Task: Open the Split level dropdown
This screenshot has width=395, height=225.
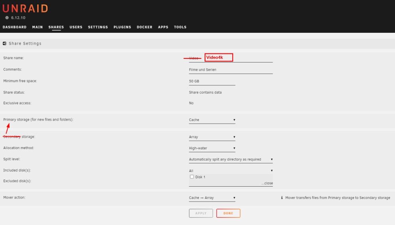Action: click(x=231, y=159)
